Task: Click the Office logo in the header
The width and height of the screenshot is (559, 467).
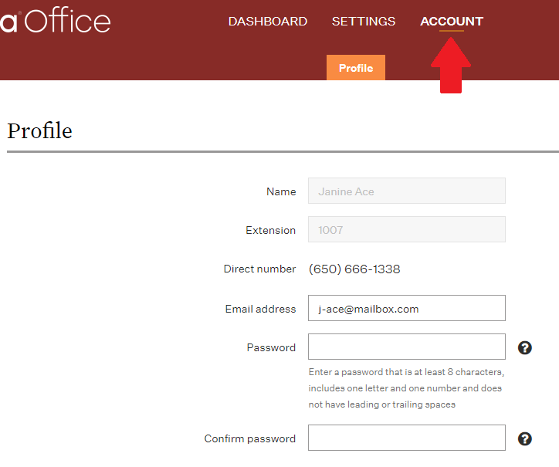Action: [x=56, y=21]
